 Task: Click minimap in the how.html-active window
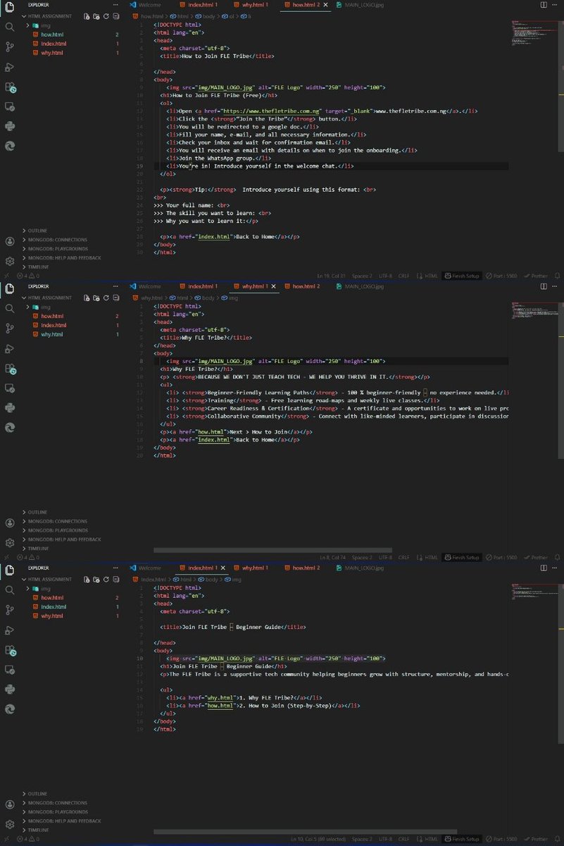coord(536,32)
